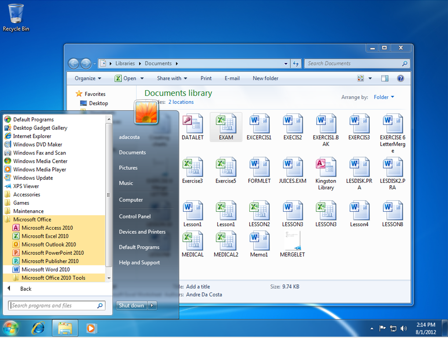Open the Share with menu
This screenshot has height=338, width=448.
point(172,78)
